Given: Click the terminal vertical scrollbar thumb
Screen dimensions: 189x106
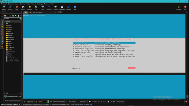Looking at the screenshot, I should point(187,96).
